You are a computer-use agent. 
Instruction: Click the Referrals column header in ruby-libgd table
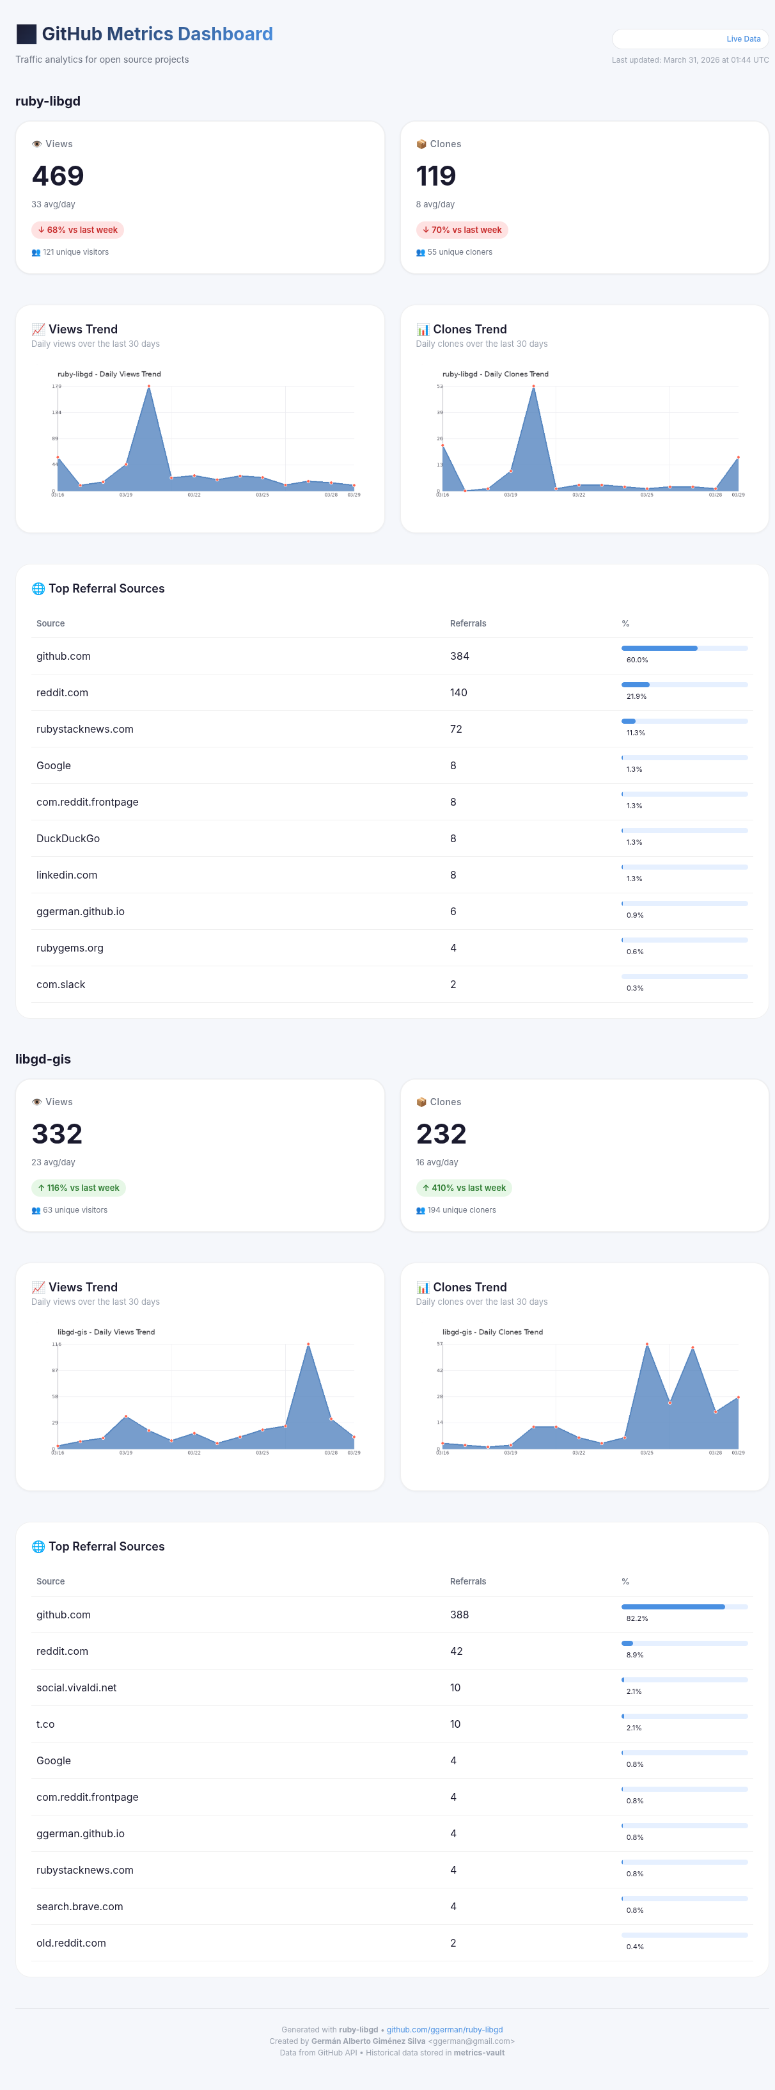[468, 624]
